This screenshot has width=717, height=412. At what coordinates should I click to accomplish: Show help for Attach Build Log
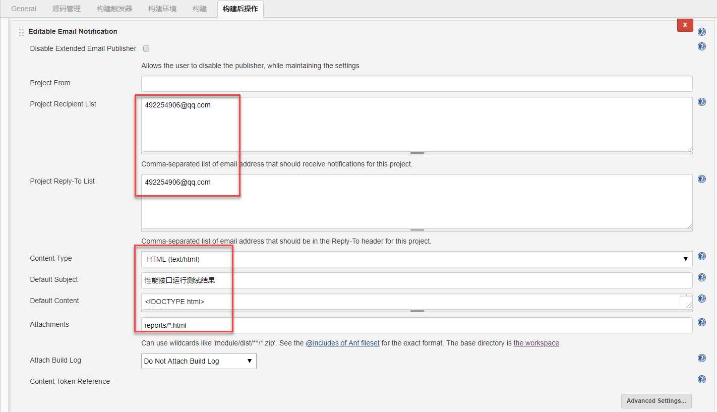click(x=701, y=358)
